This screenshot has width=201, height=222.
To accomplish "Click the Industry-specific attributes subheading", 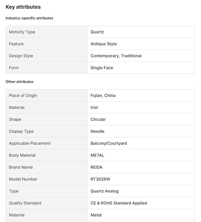I will click(x=29, y=18).
